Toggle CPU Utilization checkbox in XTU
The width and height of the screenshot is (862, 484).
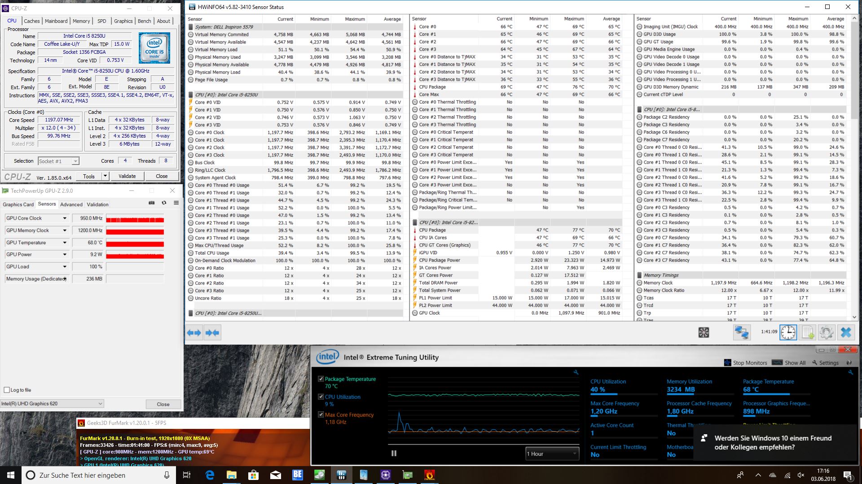[321, 397]
